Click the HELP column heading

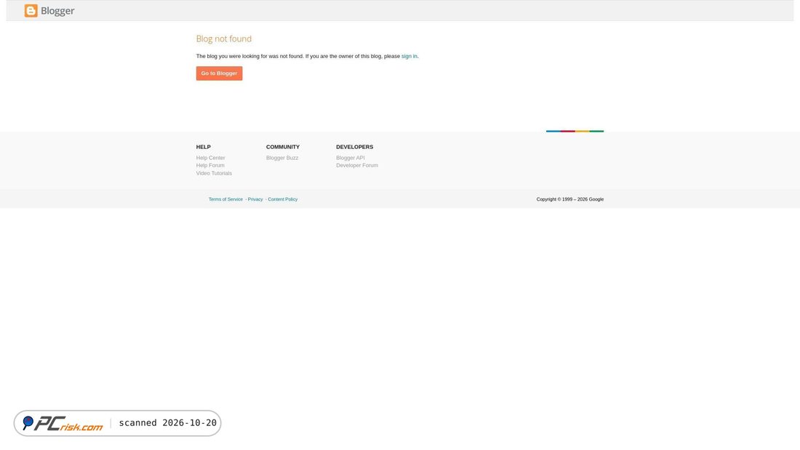click(x=204, y=147)
